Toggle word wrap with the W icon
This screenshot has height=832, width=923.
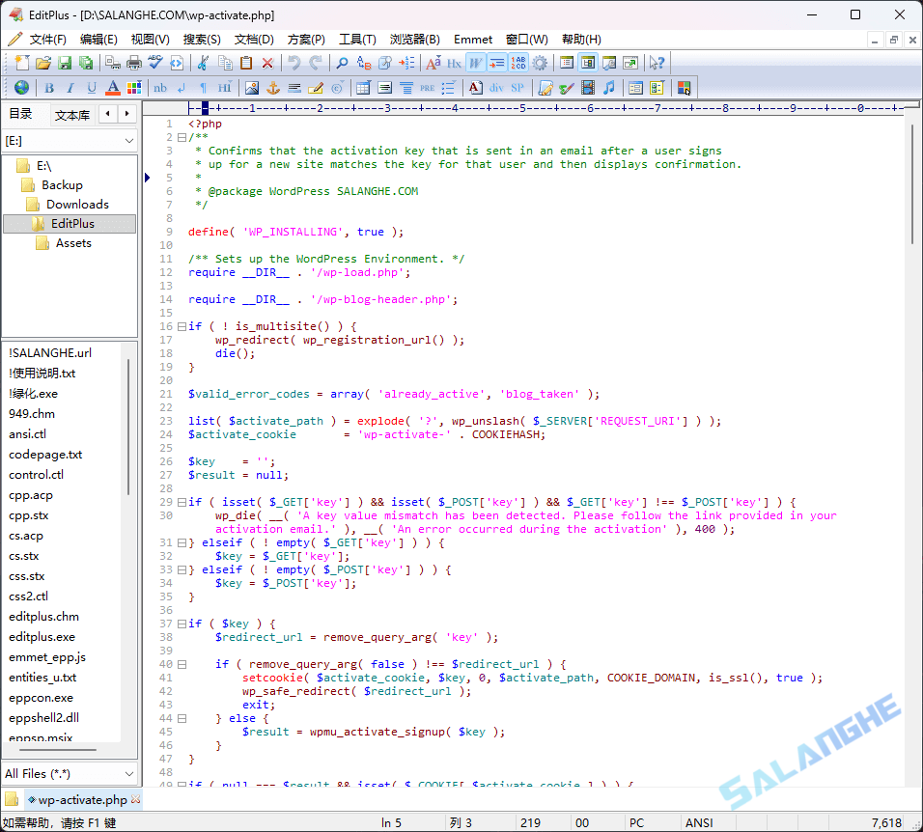(477, 63)
